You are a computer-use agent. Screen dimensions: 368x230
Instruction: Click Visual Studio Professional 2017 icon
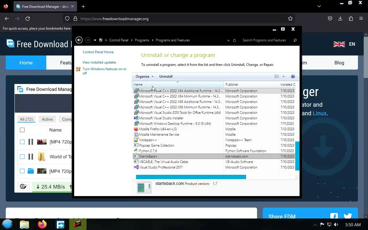click(136, 167)
